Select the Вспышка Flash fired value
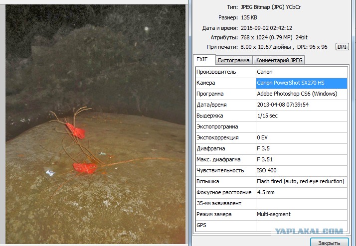 (300, 181)
